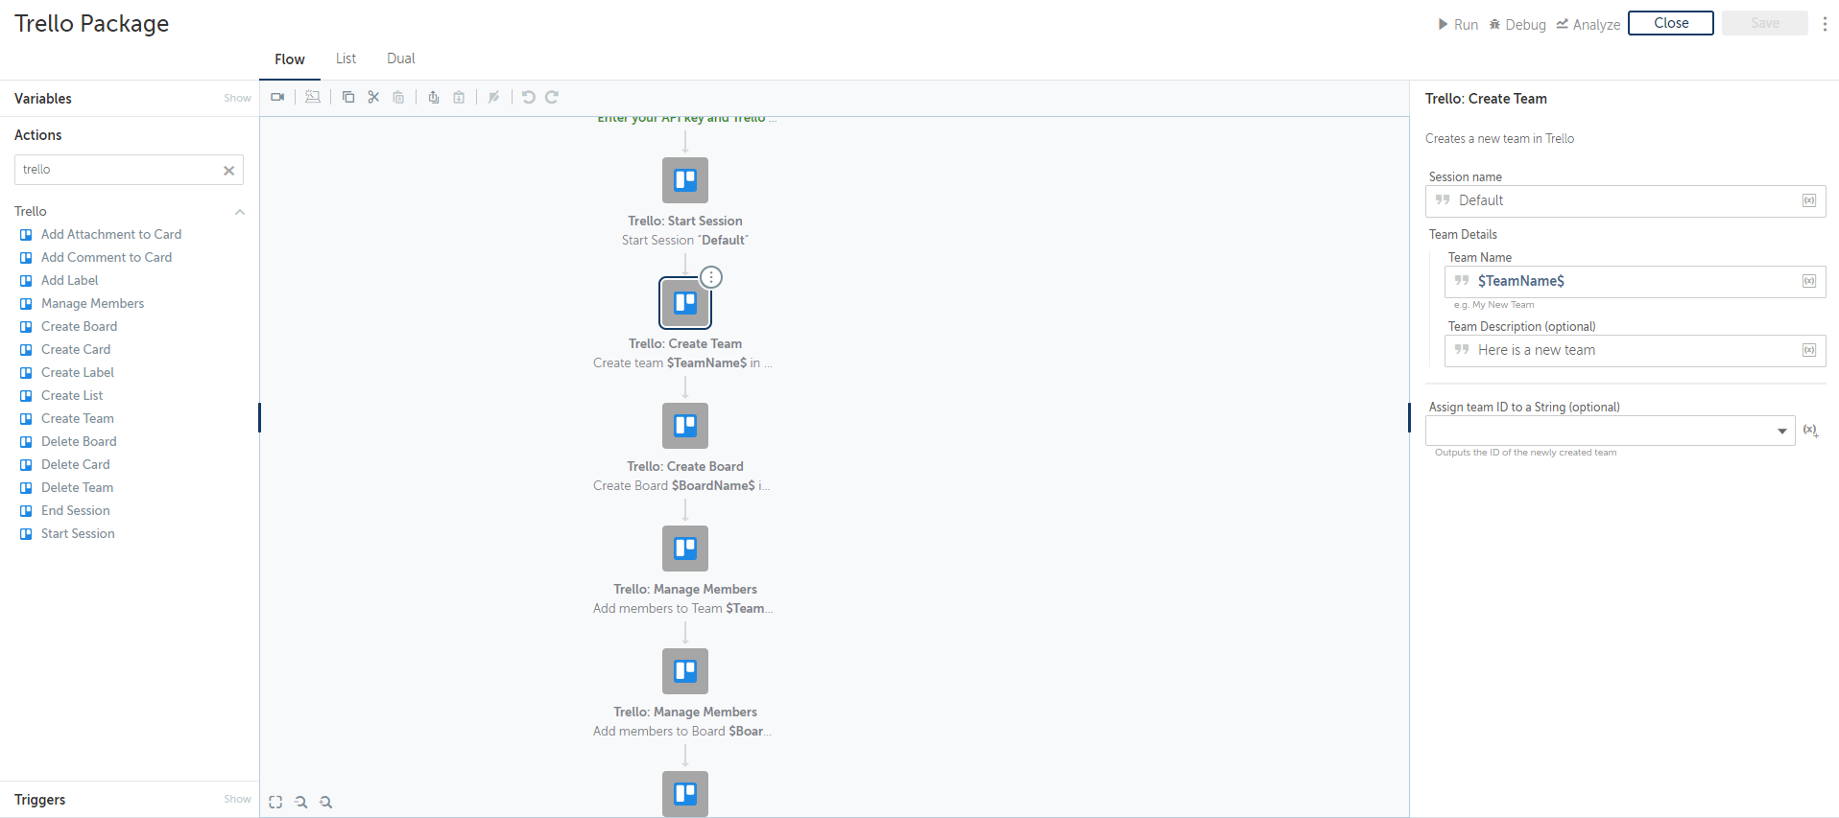Select the Trello: Create Board node icon
Viewport: 1839px width, 818px height.
[685, 426]
